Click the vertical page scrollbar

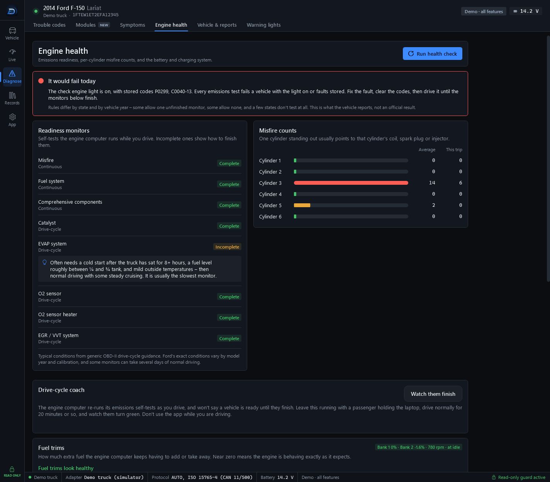(x=548, y=158)
